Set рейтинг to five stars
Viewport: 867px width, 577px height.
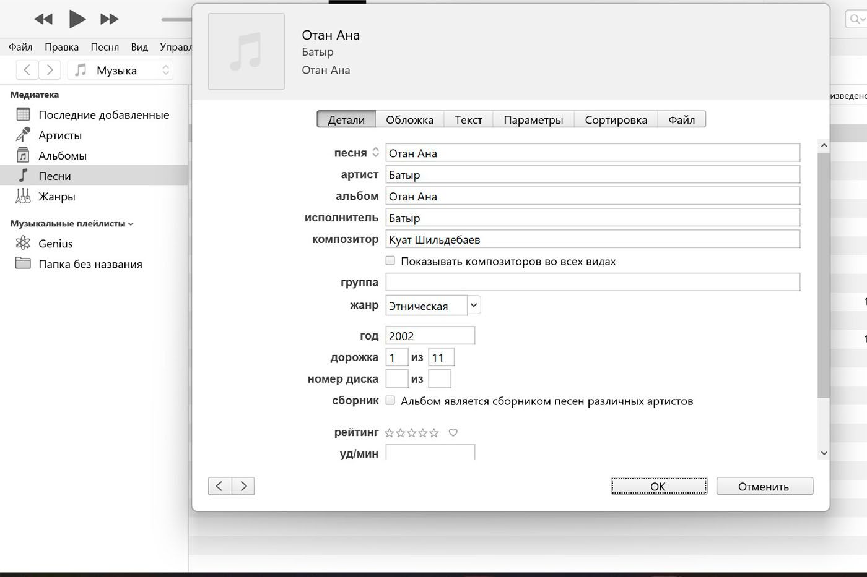coord(434,433)
